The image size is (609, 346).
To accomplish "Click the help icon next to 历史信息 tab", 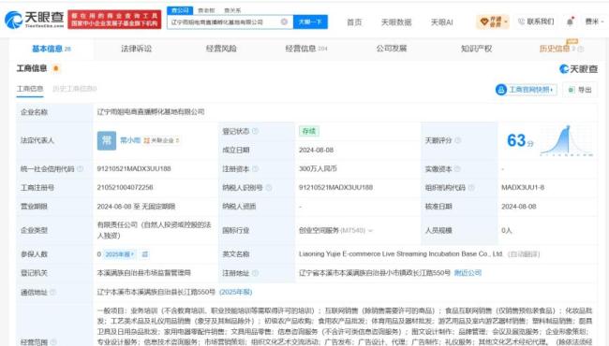I will click(581, 49).
